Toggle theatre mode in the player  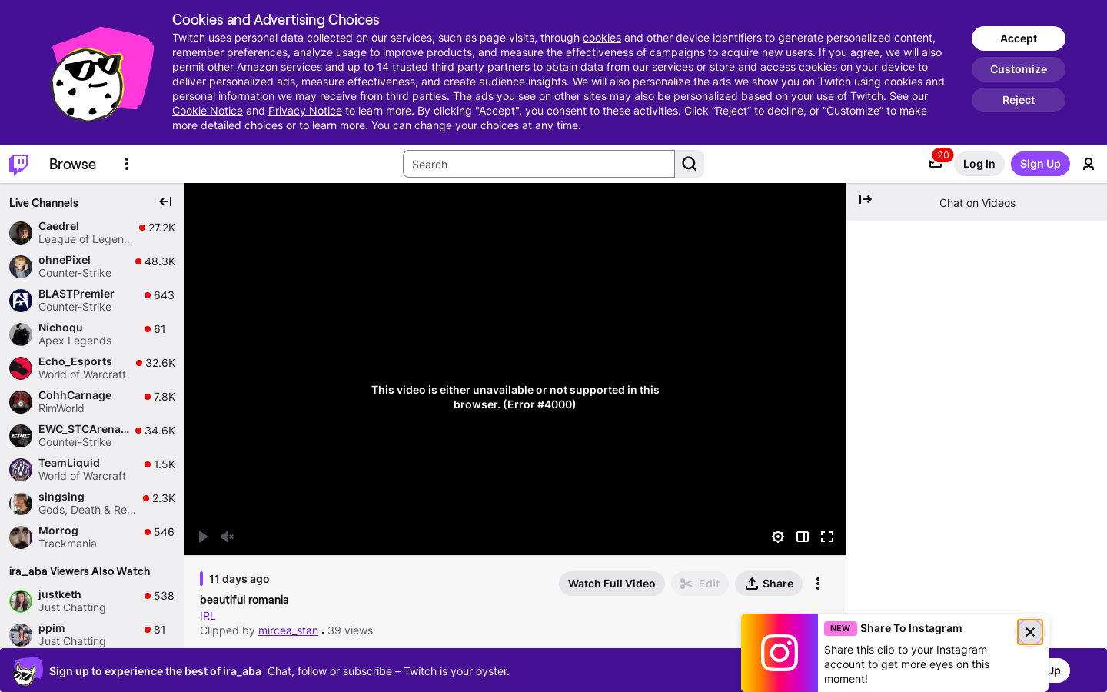(x=803, y=537)
